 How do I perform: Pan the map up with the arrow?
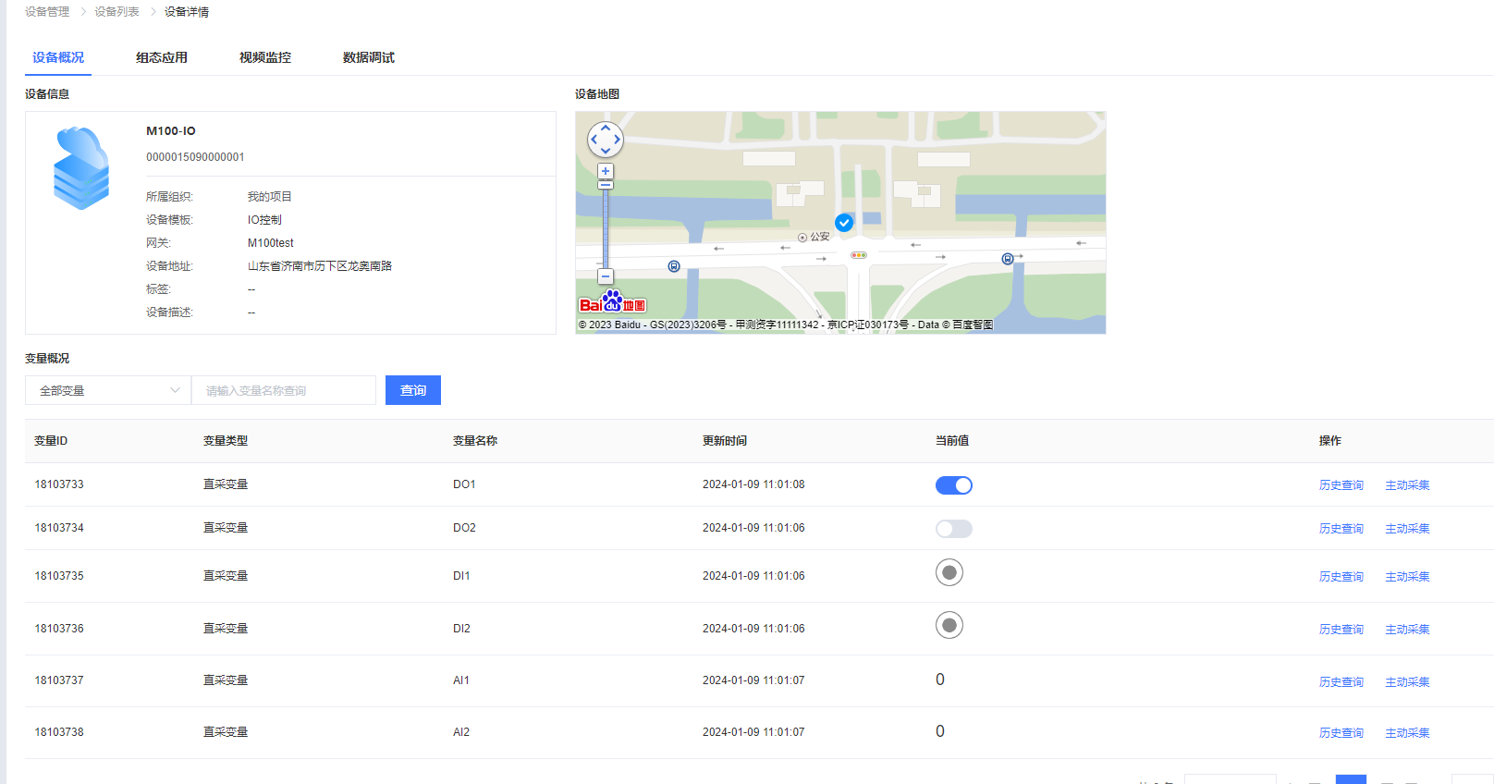(606, 129)
